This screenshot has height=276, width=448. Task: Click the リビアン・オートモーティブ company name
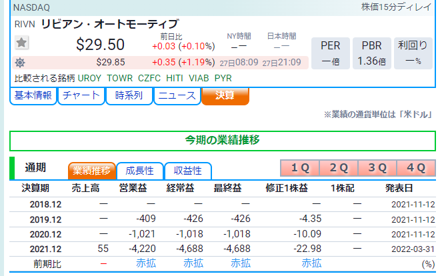[110, 24]
